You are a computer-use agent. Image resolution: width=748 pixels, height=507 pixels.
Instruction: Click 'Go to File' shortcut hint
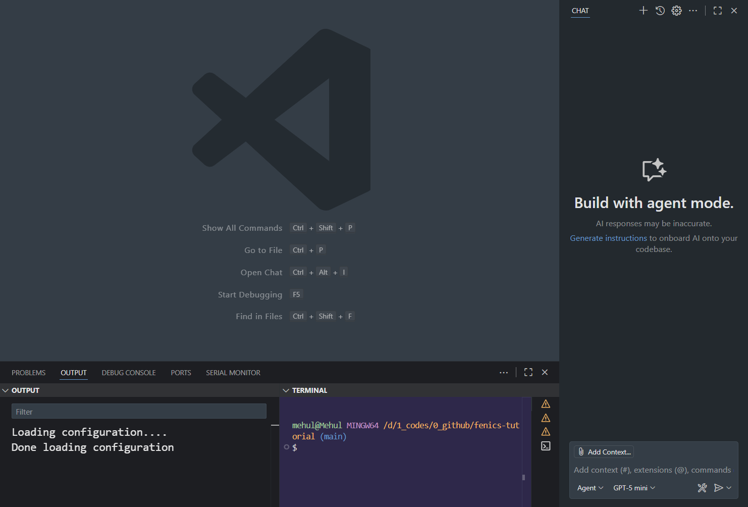click(263, 250)
